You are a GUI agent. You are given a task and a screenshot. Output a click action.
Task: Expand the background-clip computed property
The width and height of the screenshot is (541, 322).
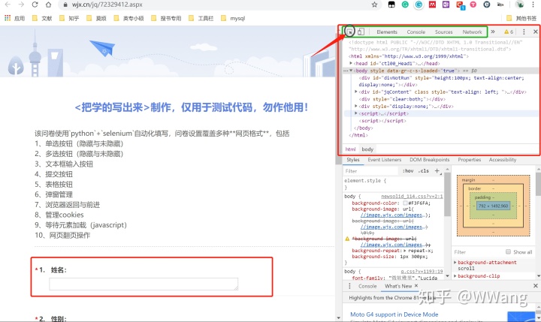click(x=455, y=276)
